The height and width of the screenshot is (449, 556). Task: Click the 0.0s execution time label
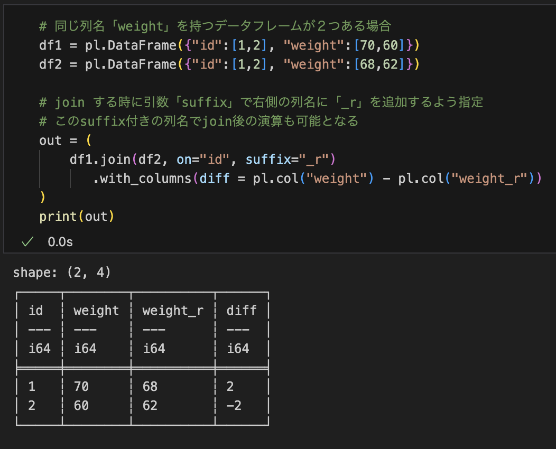point(60,242)
